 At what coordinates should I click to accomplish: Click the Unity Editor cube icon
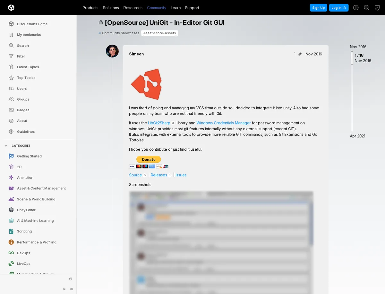coord(11,210)
